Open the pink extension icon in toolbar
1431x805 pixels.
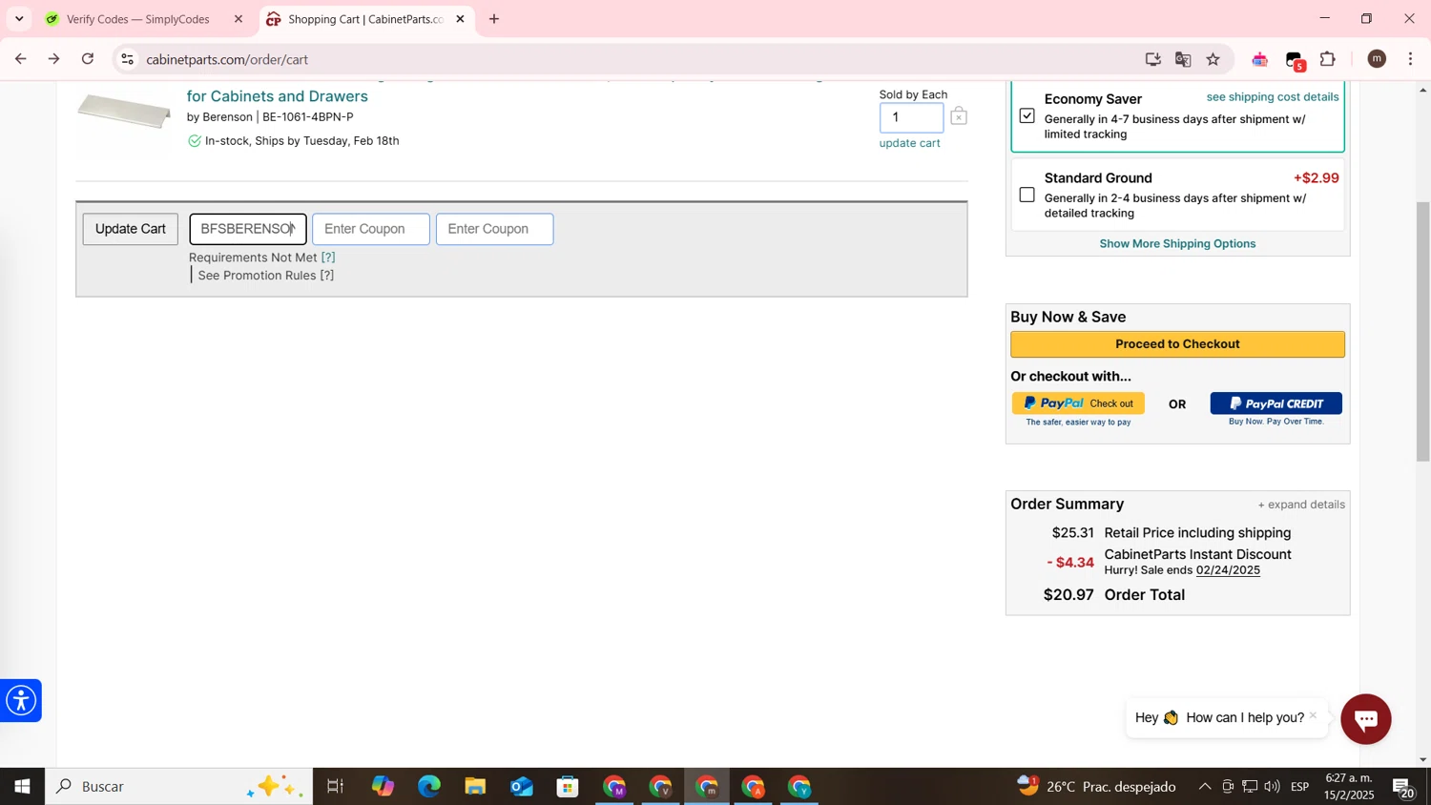pyautogui.click(x=1259, y=60)
